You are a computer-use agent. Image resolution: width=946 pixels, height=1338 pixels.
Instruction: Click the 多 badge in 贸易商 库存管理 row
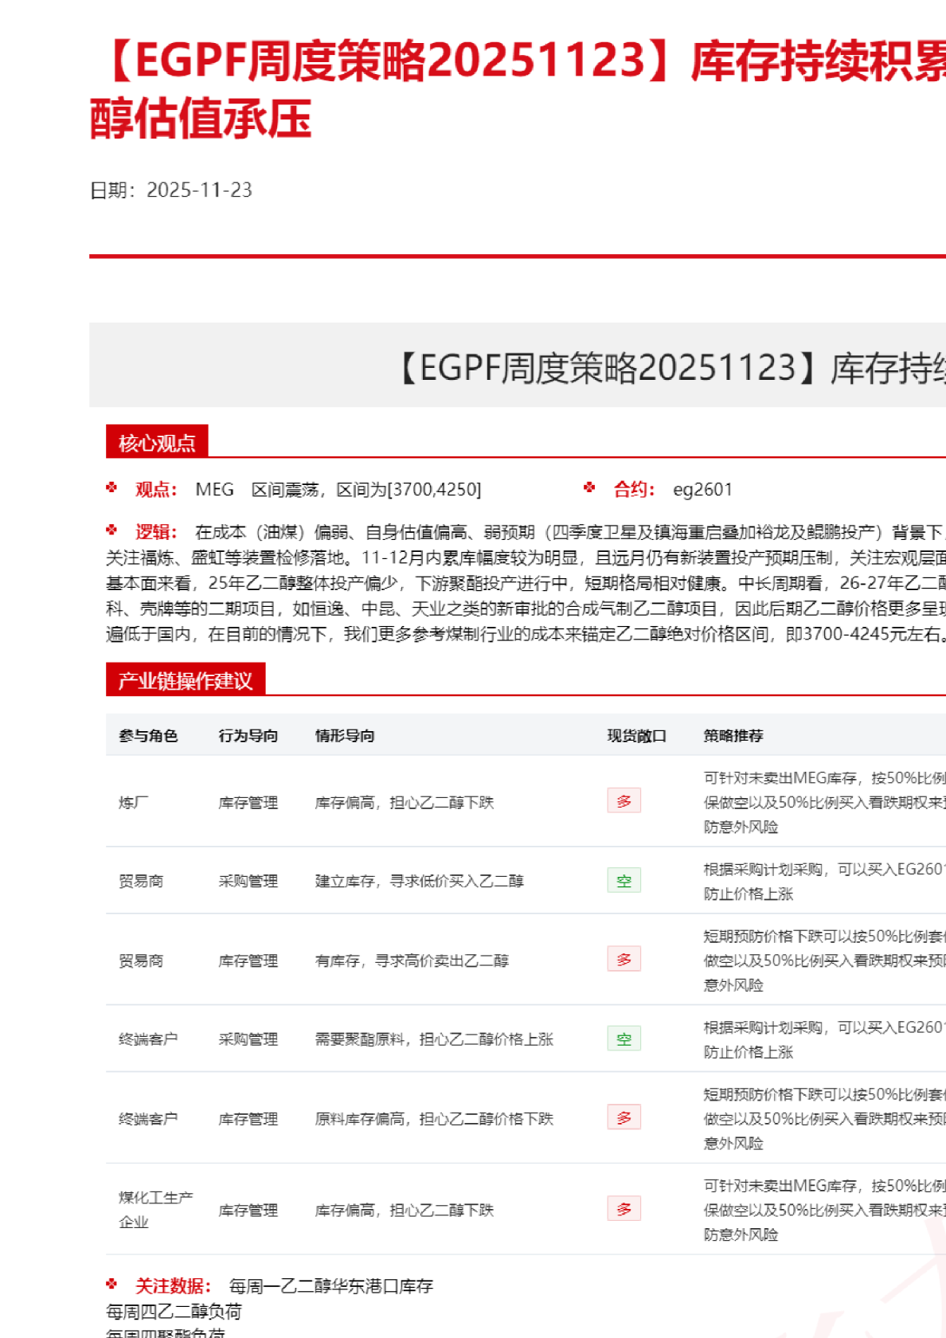coord(623,959)
